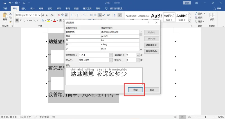Open the 字体 等线 Light dropdown in dialog
Viewport: 225px width, 119px height.
pyautogui.click(x=111, y=60)
